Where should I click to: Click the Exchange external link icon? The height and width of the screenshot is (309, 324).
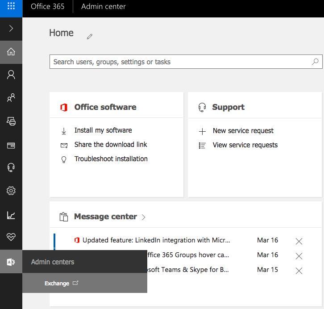tap(75, 283)
